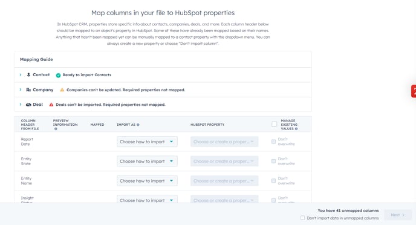
Task: Open Choose how to import for Report Date
Action: [147, 142]
